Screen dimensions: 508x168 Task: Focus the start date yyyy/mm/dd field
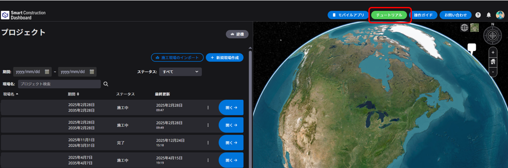[x=32, y=72]
